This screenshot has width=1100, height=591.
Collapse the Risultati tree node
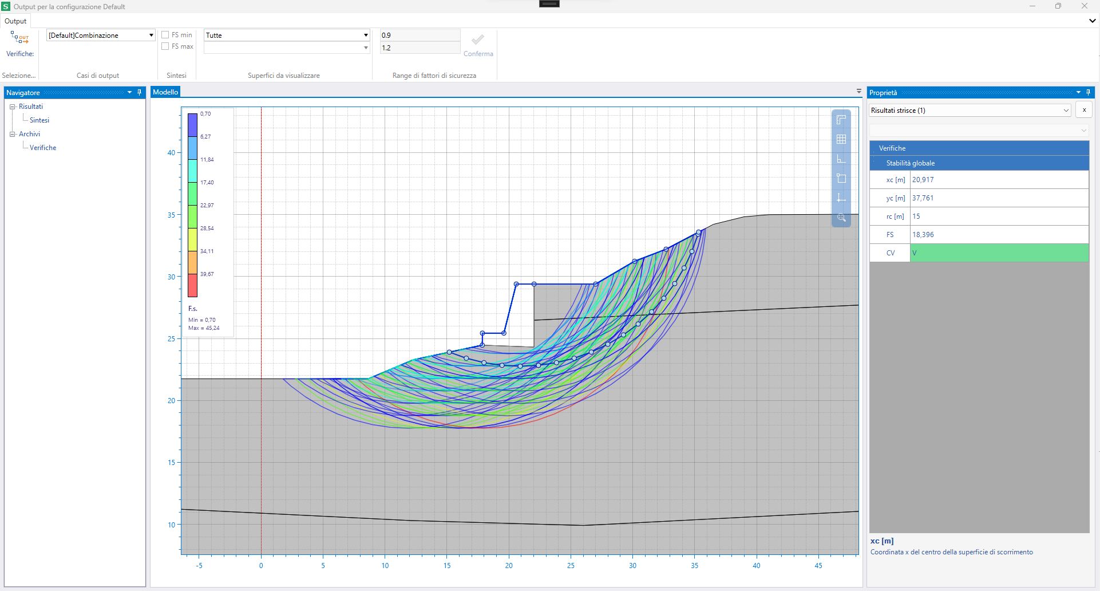(x=12, y=107)
